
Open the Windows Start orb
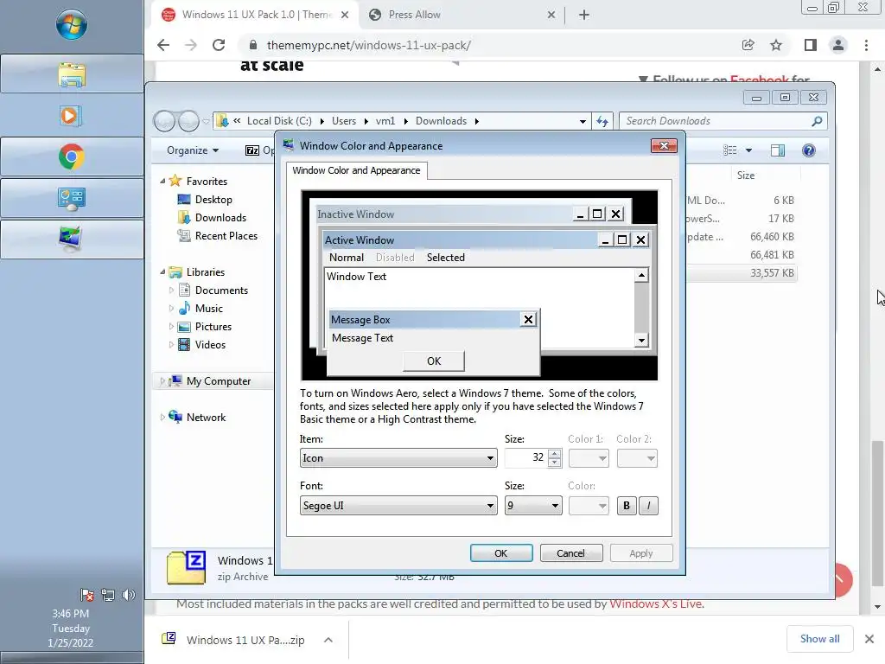coord(72,25)
